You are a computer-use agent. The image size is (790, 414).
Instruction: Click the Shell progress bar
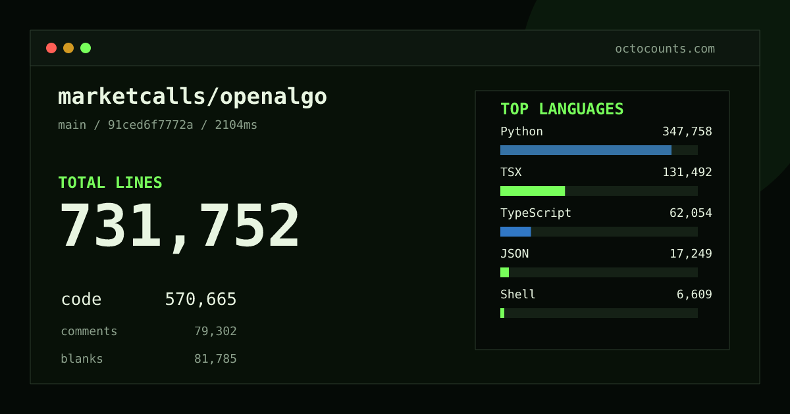click(x=599, y=313)
